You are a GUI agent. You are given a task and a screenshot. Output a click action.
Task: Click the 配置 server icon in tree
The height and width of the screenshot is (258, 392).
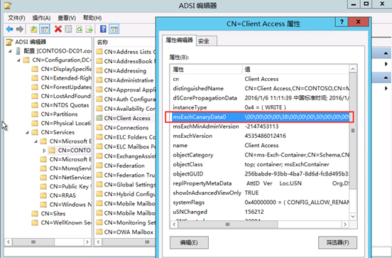(x=18, y=51)
